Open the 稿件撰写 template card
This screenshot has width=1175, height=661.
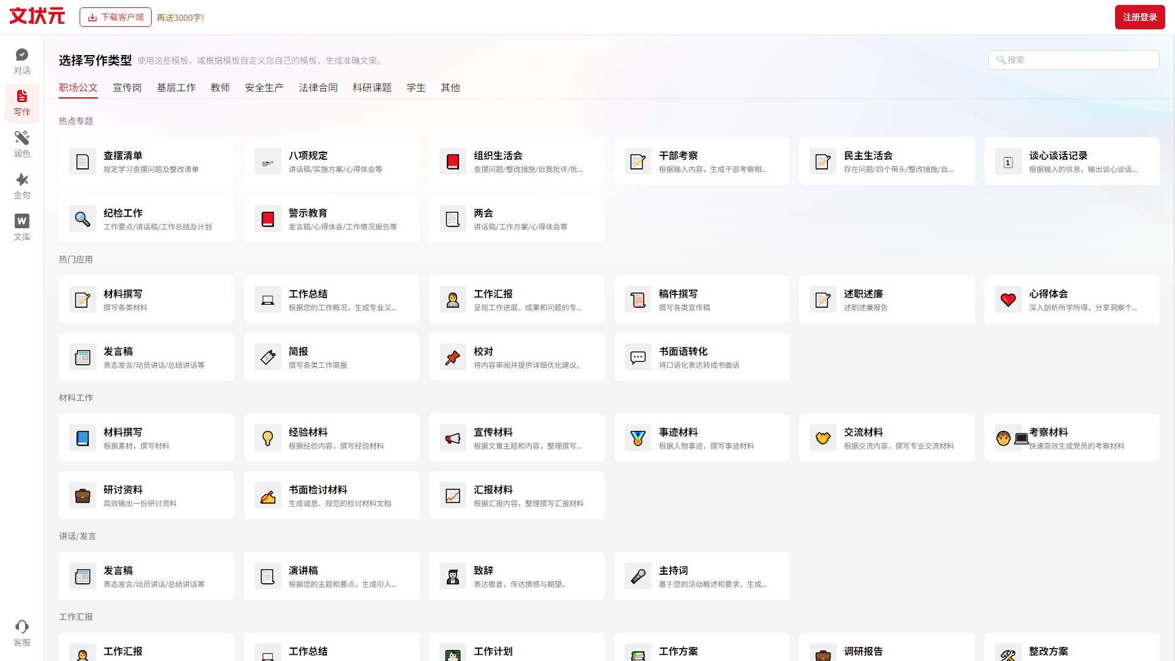point(702,300)
